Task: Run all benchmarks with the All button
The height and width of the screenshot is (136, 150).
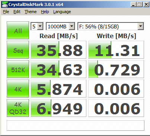Action: click(x=18, y=30)
